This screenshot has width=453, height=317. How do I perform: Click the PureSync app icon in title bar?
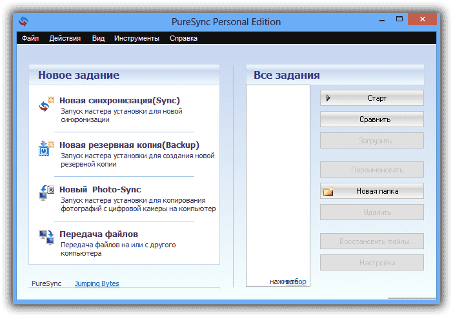coord(24,22)
